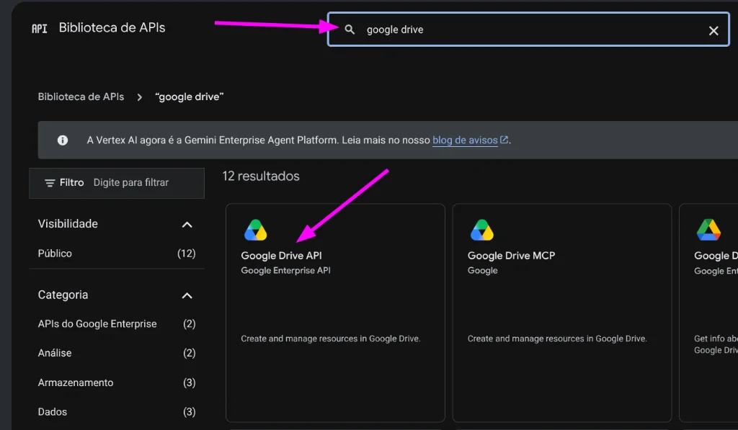This screenshot has height=430, width=738.
Task: Select the Público visibility filter
Action: point(117,254)
